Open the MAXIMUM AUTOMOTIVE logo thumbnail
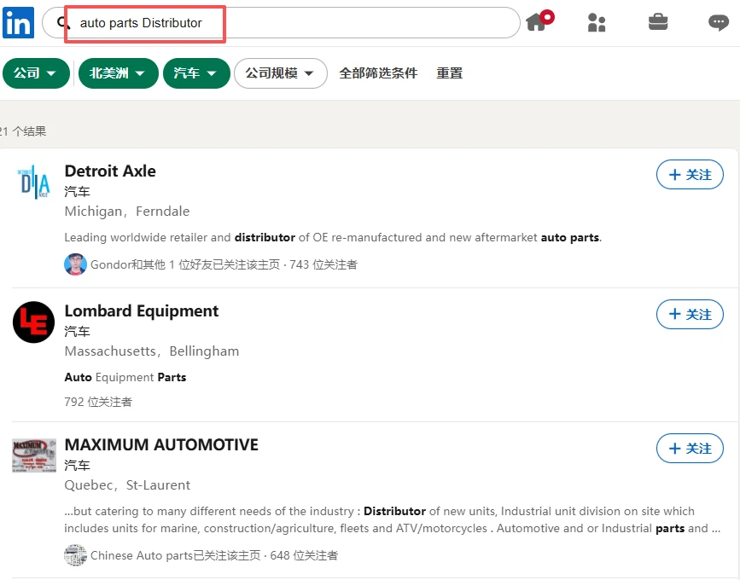Image resolution: width=740 pixels, height=580 pixels. tap(33, 455)
